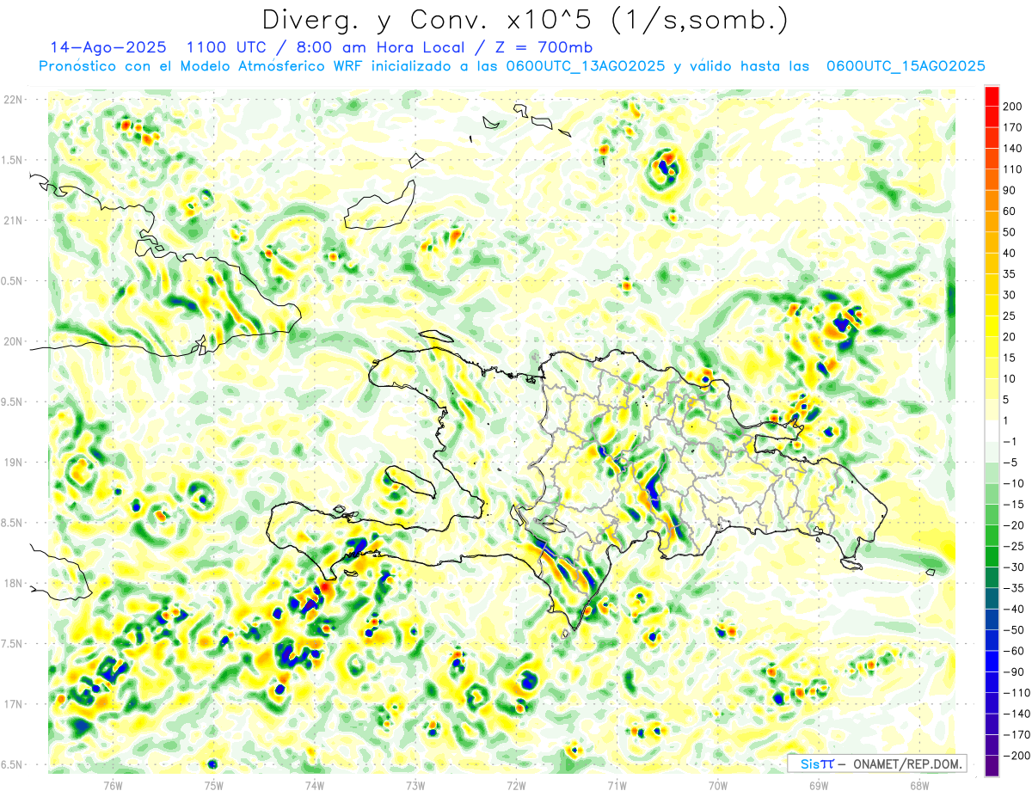This screenshot has height=797, width=1032.
Task: Click the '6.5N' latitude label
Action: [13, 764]
